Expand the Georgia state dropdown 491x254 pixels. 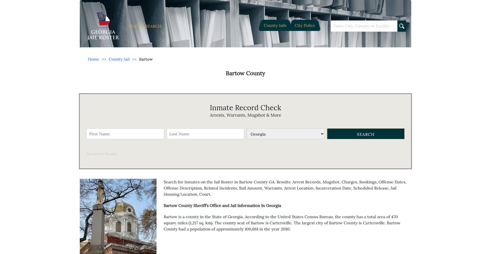pos(286,134)
